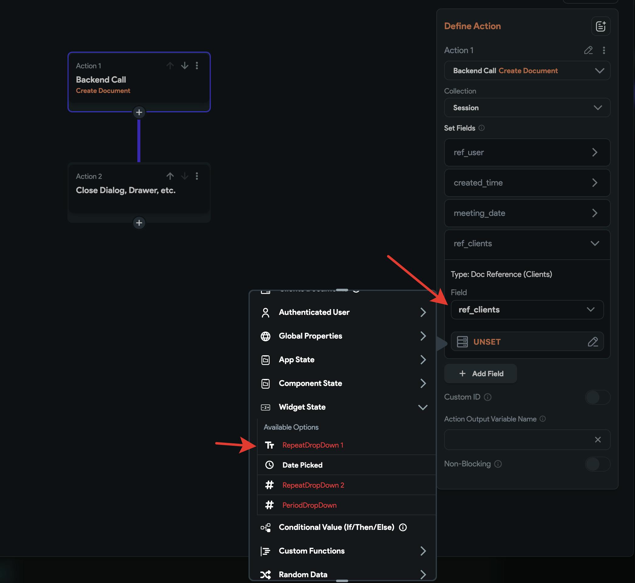The width and height of the screenshot is (635, 583).
Task: Collapse the ref_clients field section
Action: click(x=527, y=244)
